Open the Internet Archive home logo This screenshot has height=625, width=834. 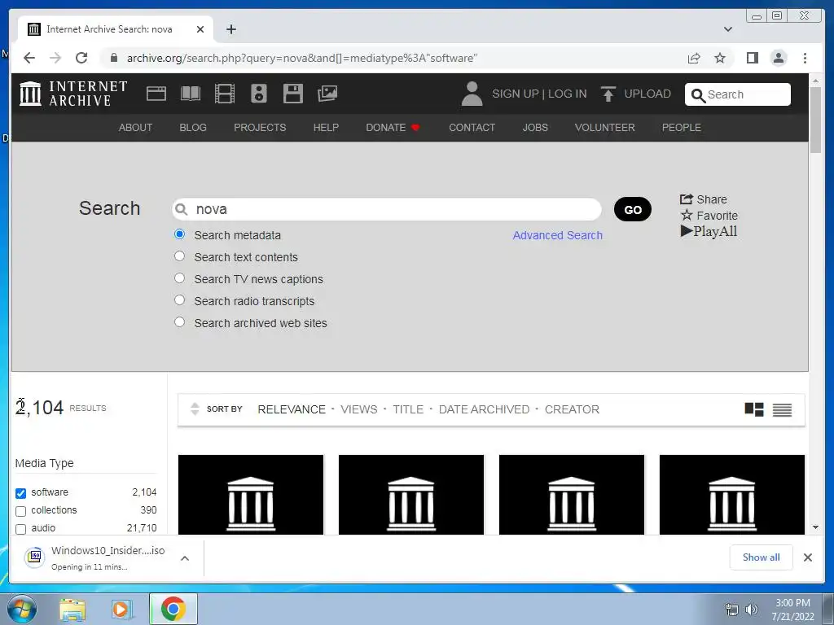pos(72,94)
